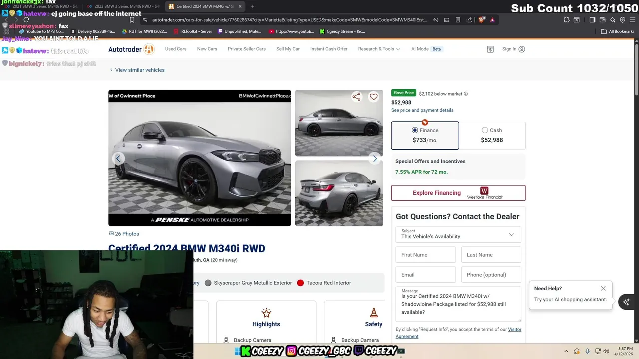This screenshot has width=639, height=359.
Task: Click into the Message text area
Action: point(458,304)
